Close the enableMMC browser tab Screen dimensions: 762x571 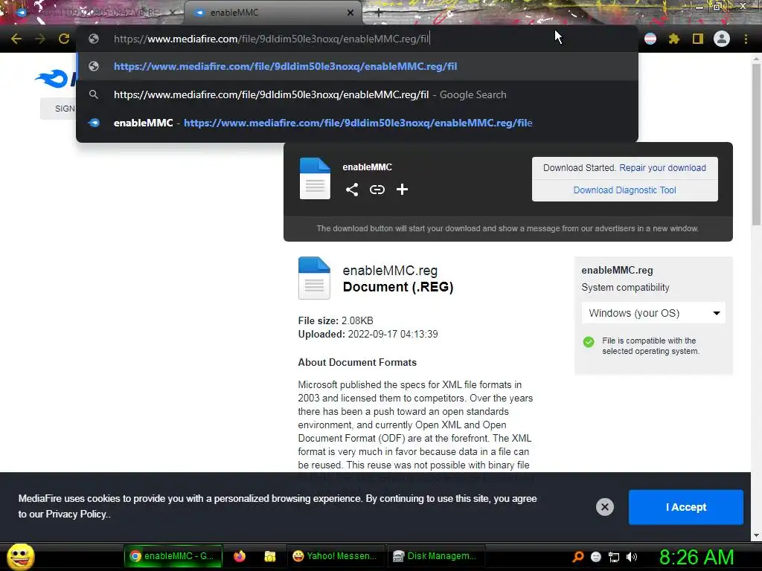(x=350, y=13)
